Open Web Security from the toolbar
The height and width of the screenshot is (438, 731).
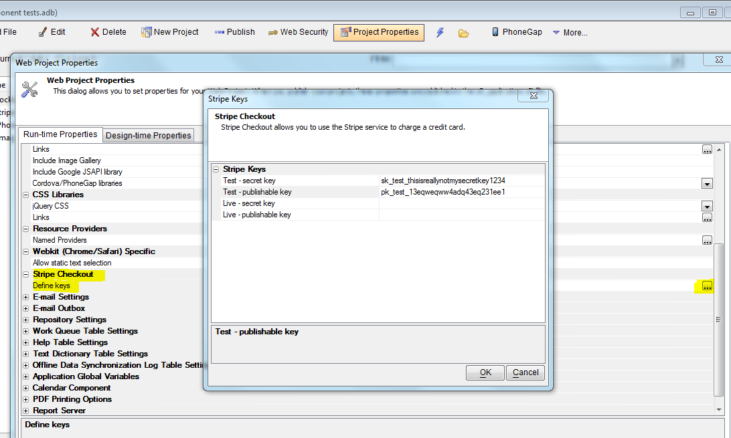coord(298,32)
